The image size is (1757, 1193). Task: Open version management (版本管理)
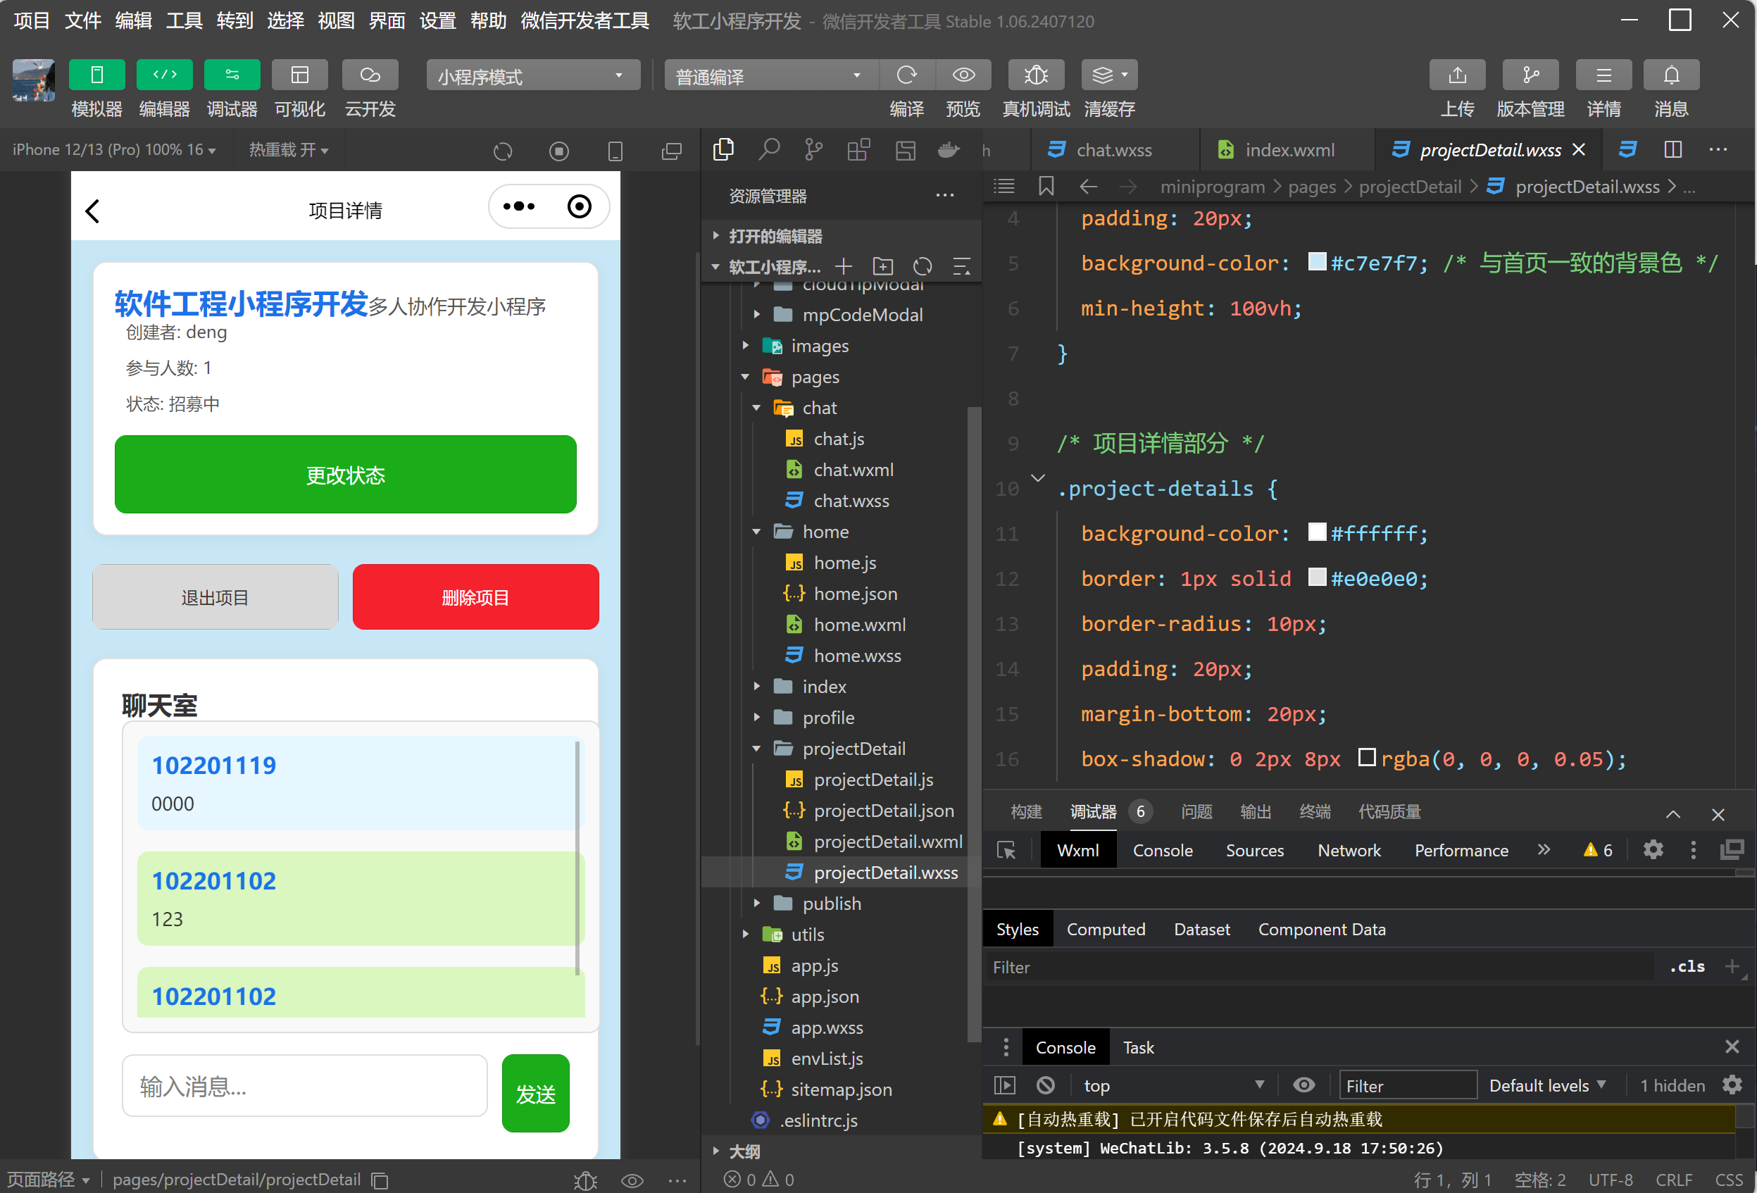[1530, 75]
